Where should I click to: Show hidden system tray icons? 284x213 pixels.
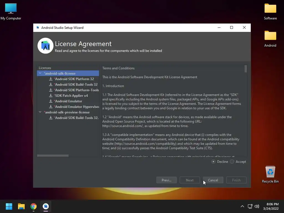[242, 206]
